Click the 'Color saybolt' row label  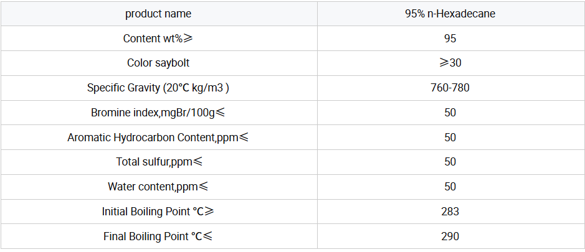158,63
